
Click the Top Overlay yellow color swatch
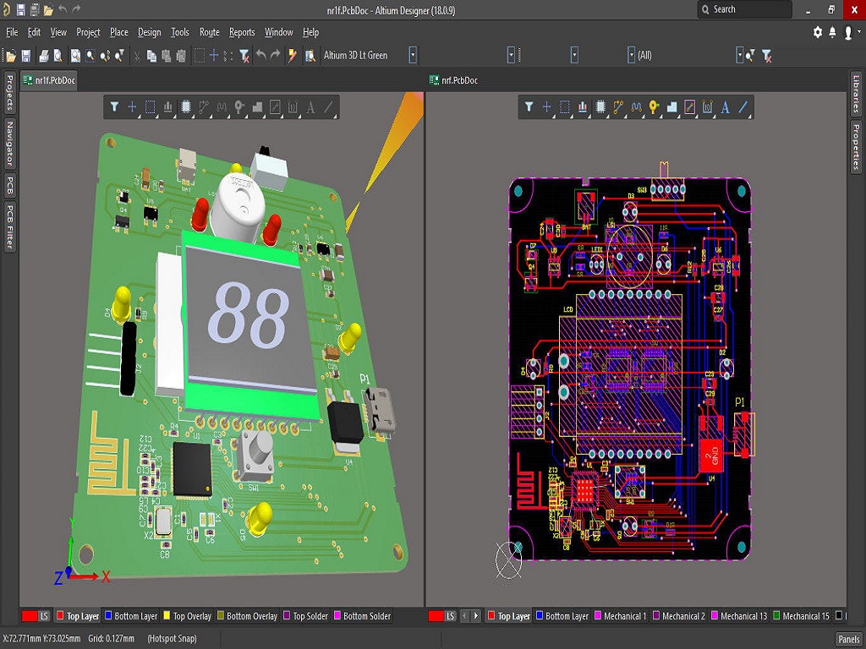tap(167, 616)
